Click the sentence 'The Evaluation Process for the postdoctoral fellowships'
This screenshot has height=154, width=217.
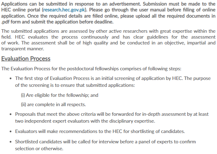coord(60,69)
